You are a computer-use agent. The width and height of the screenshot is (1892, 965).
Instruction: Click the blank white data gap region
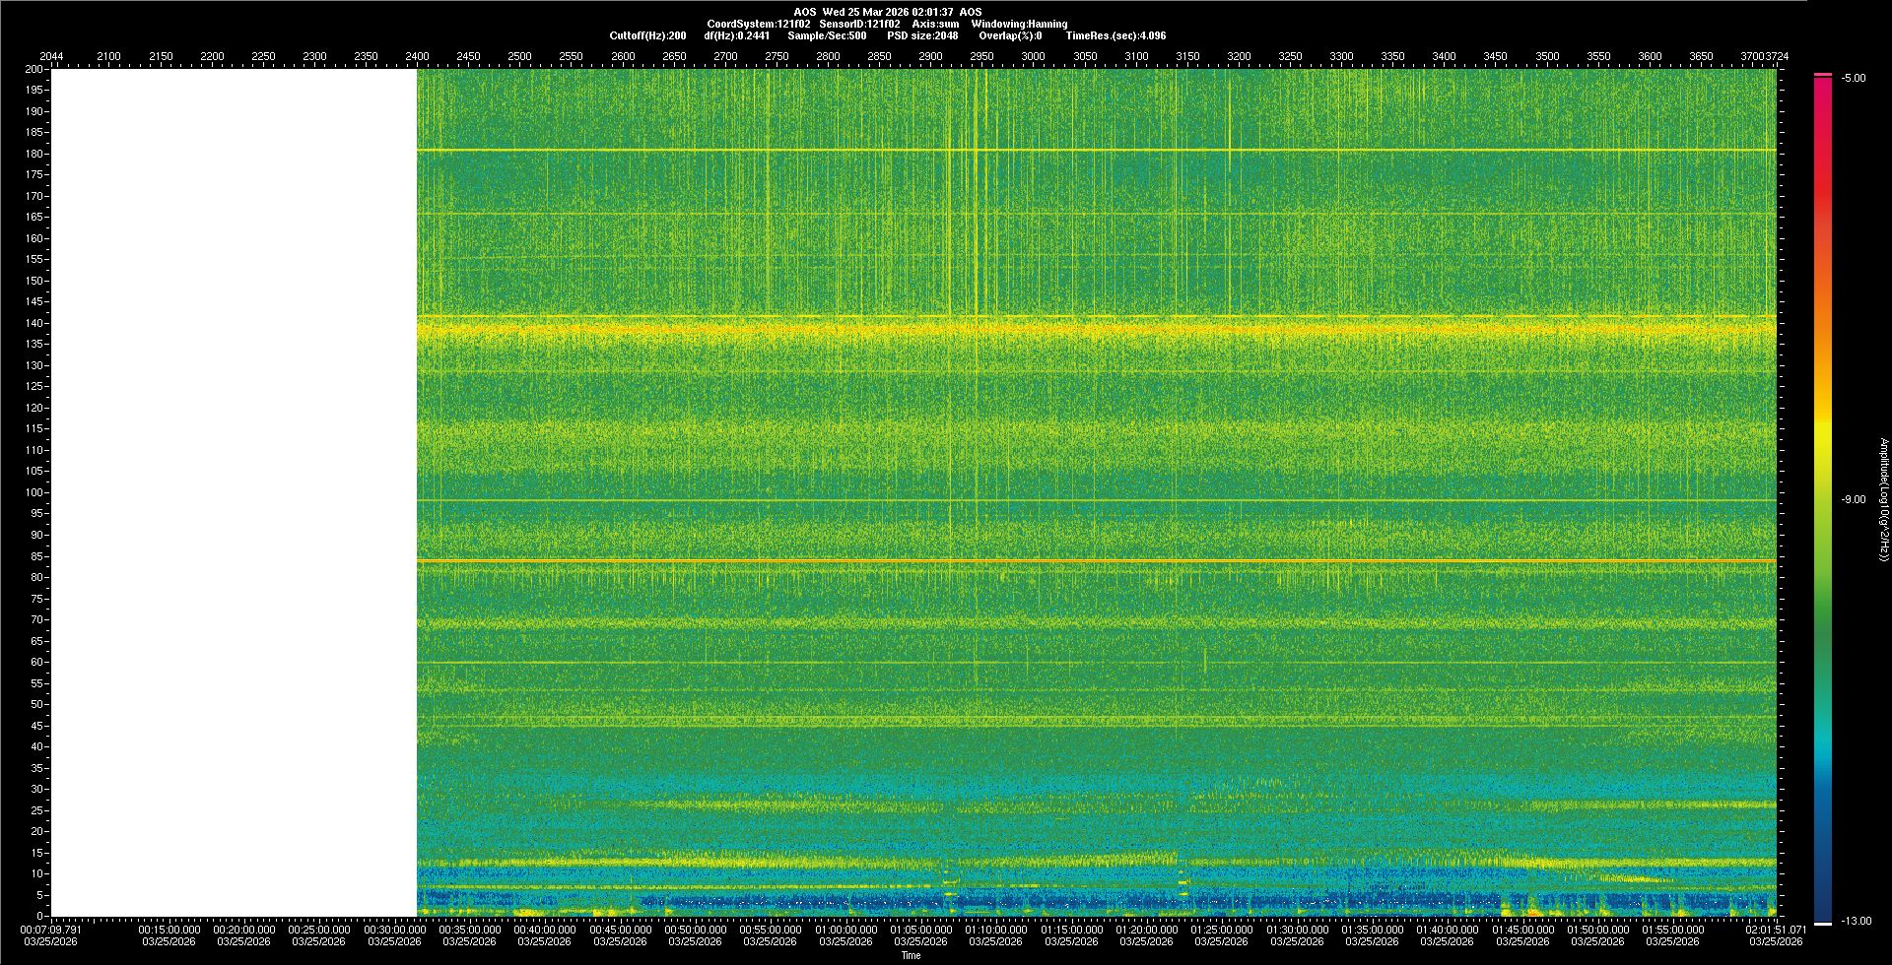tap(234, 492)
